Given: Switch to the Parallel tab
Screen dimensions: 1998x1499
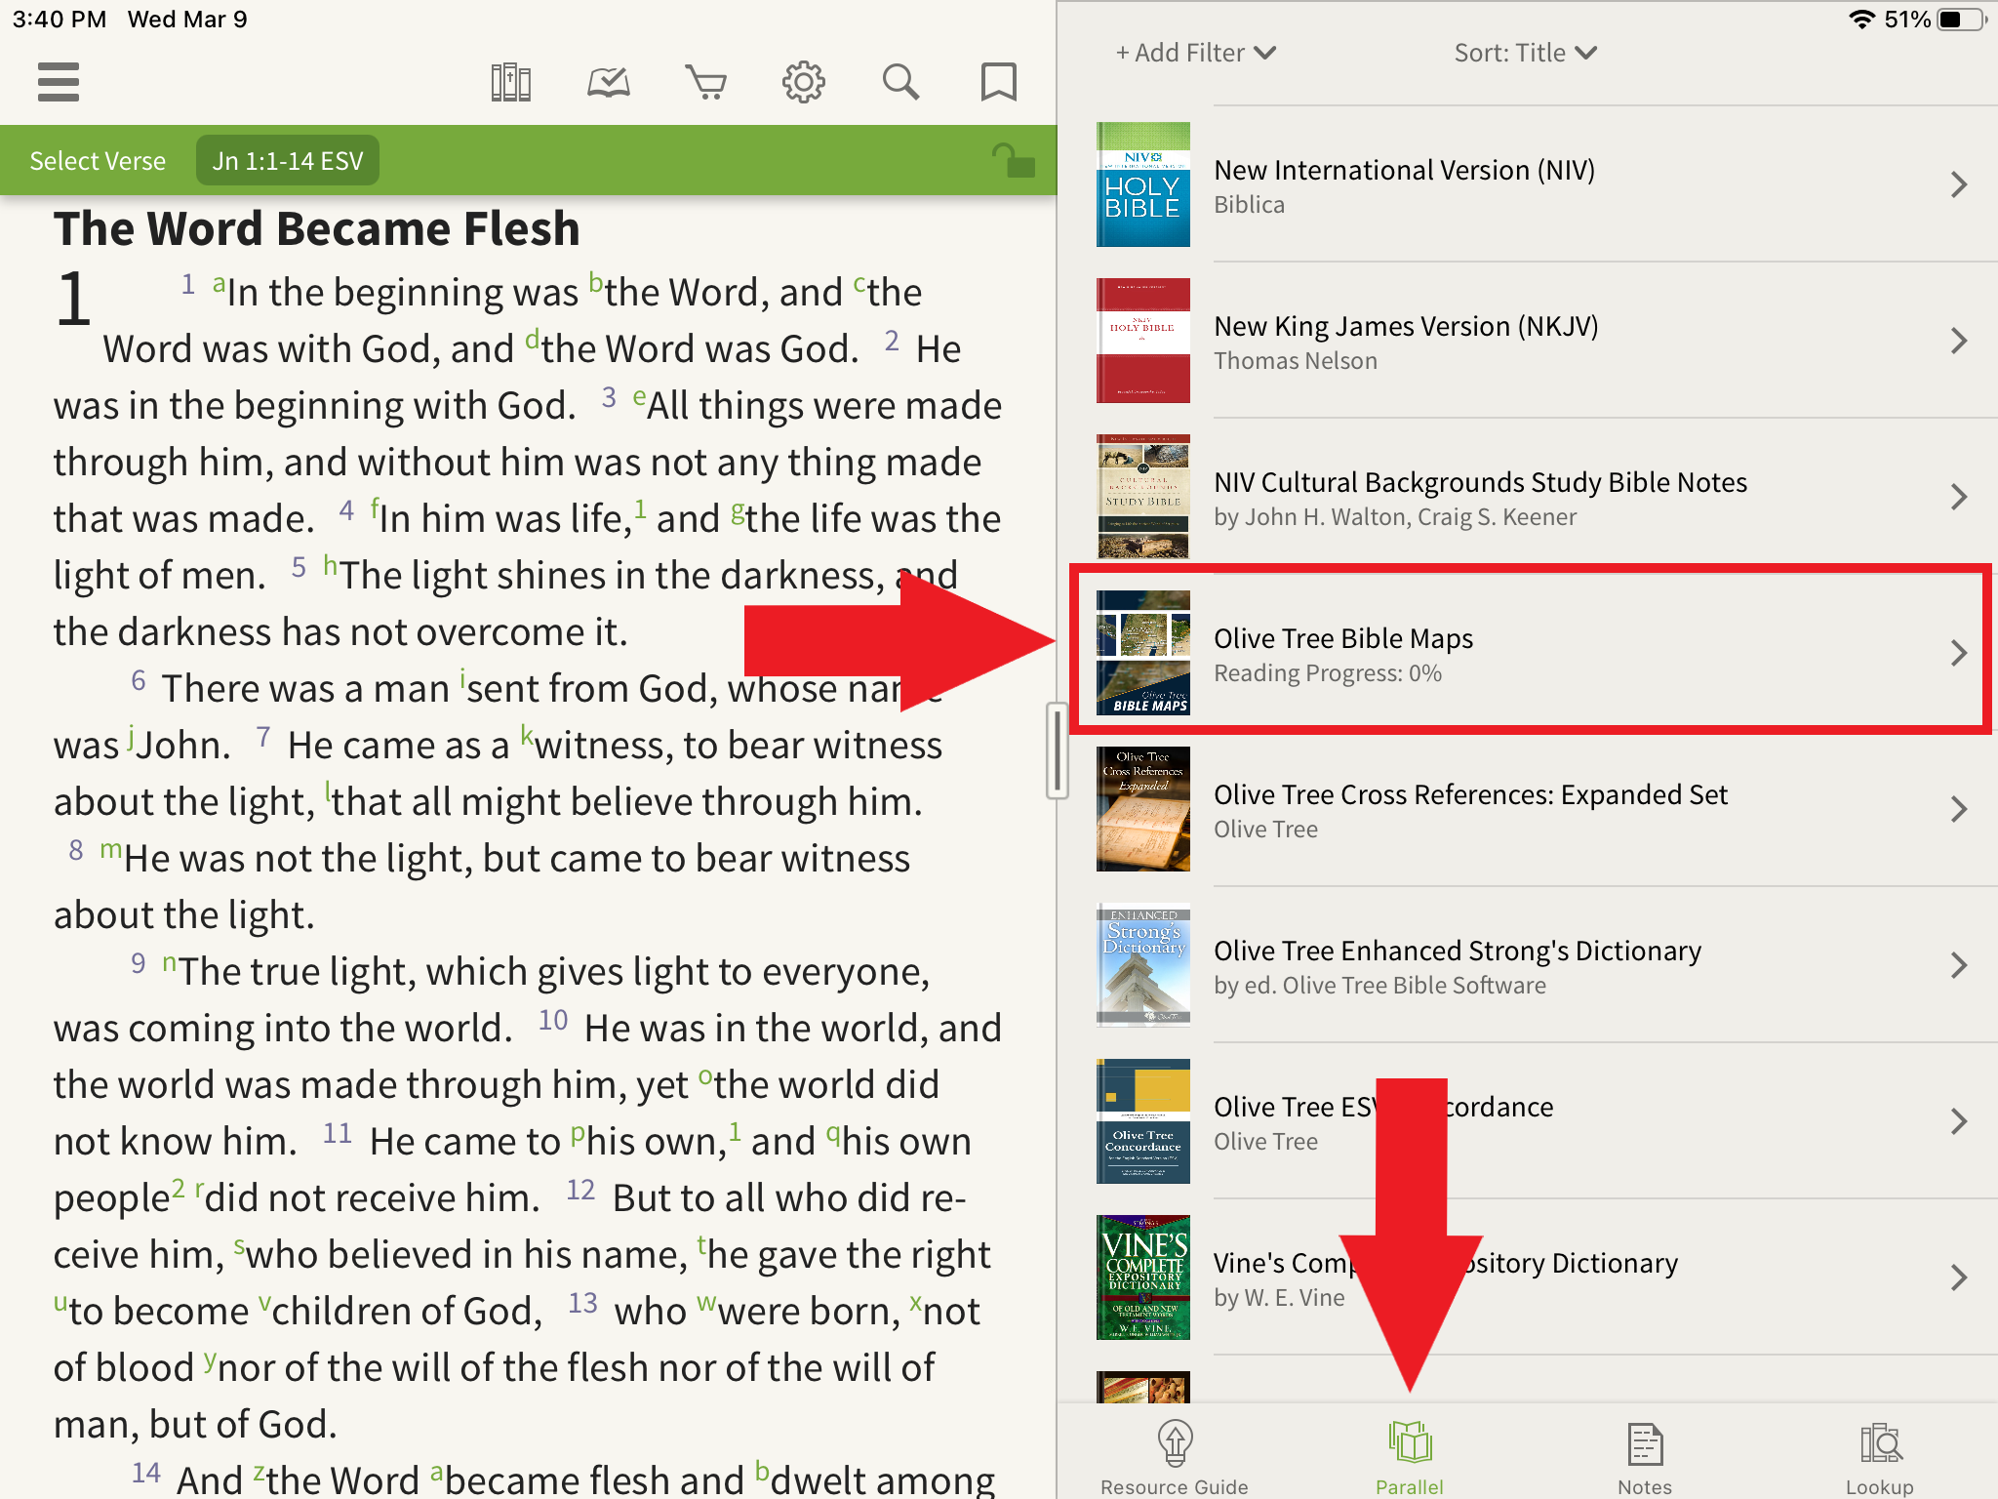Looking at the screenshot, I should tap(1410, 1457).
